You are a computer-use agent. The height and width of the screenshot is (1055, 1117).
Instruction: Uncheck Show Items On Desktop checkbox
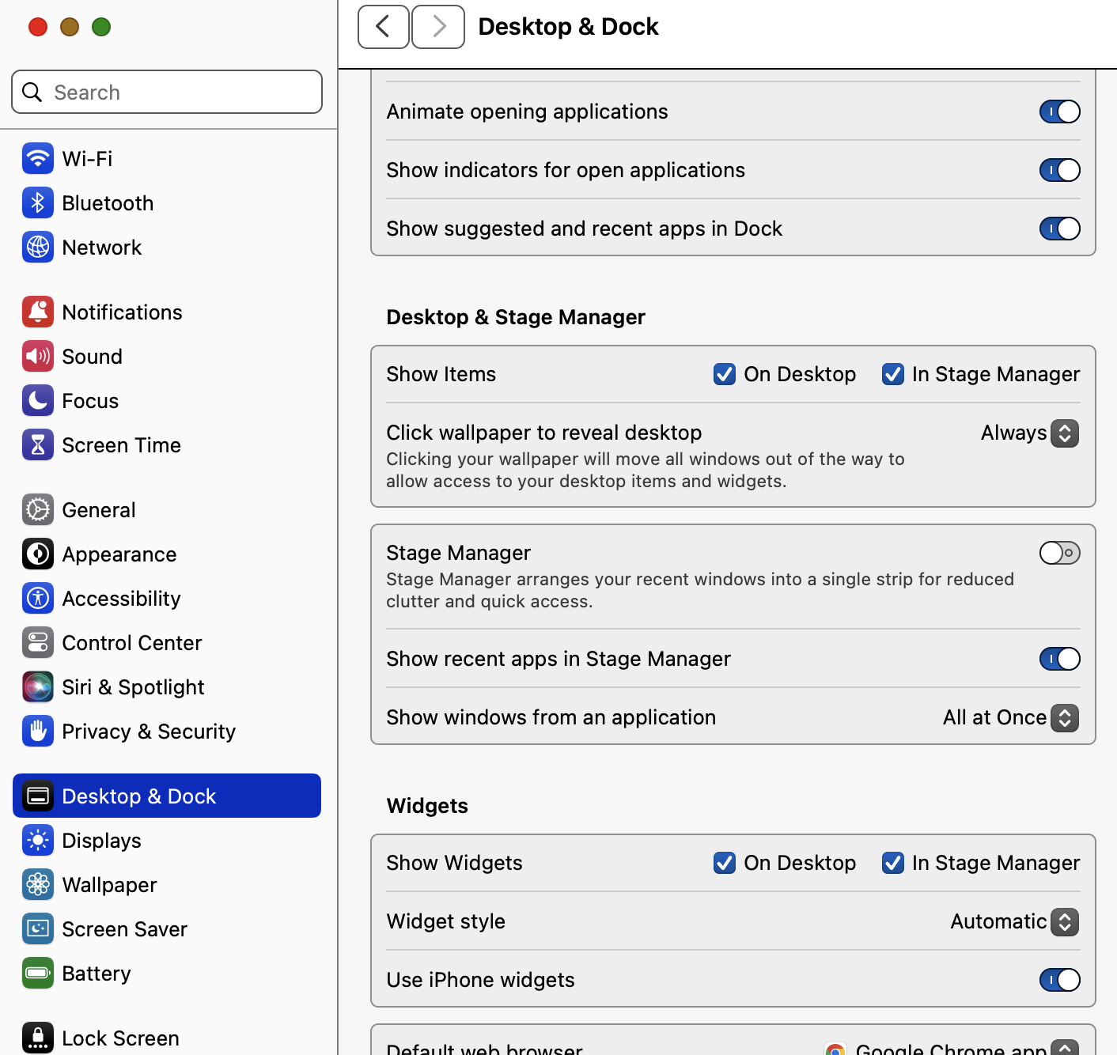(725, 374)
